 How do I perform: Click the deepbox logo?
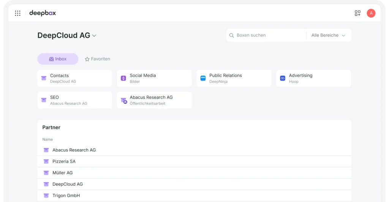pyautogui.click(x=43, y=13)
